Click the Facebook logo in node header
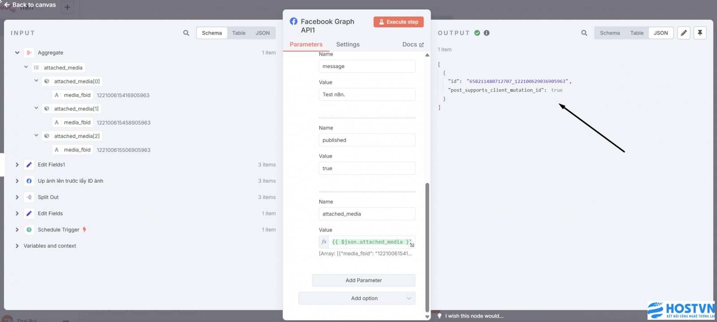The width and height of the screenshot is (717, 322). point(294,21)
